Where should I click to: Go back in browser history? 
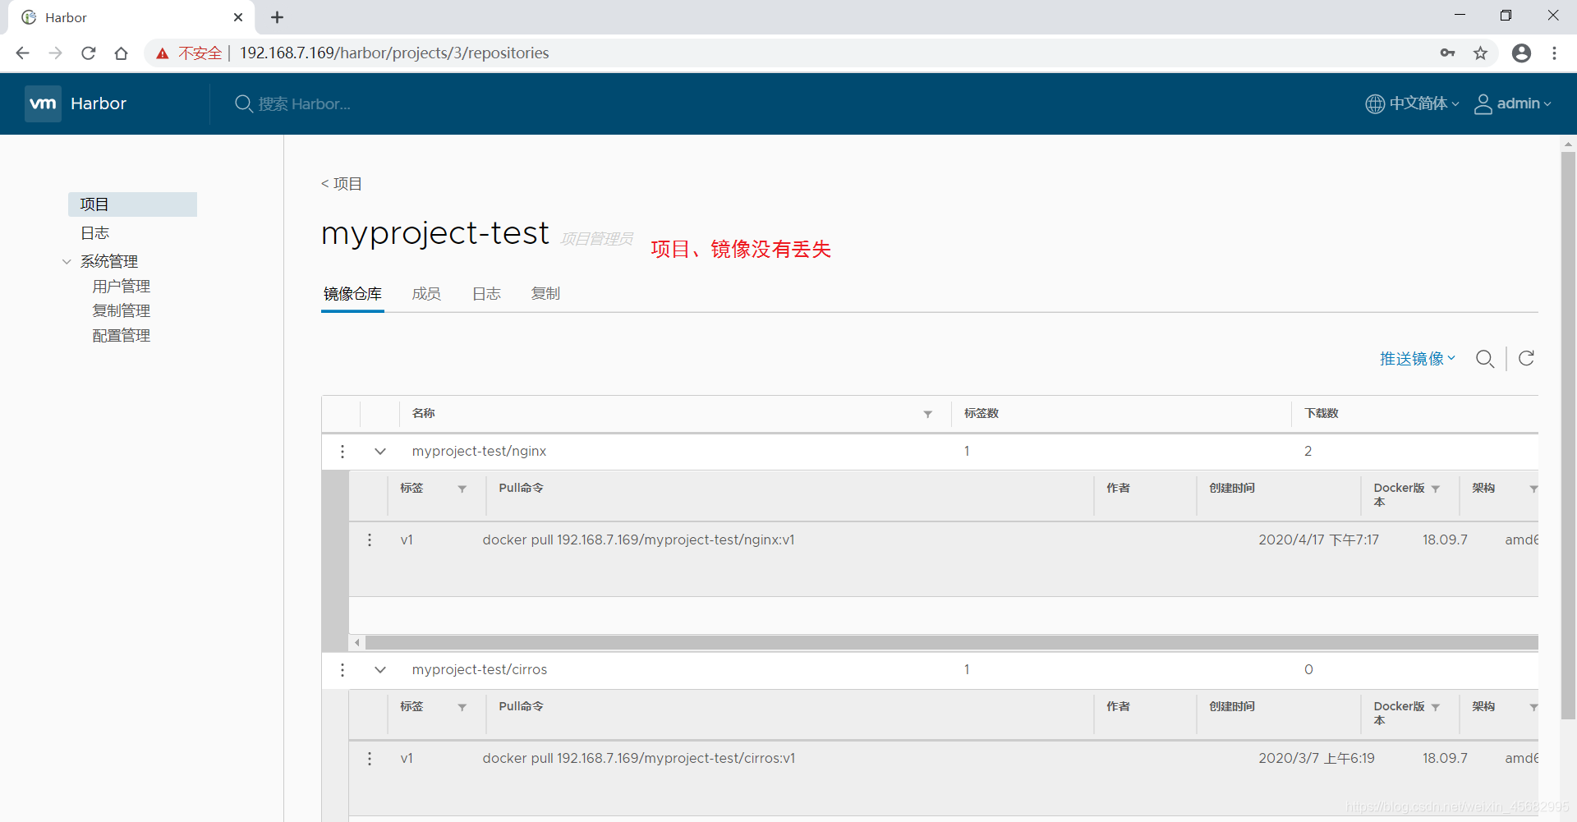(x=23, y=53)
